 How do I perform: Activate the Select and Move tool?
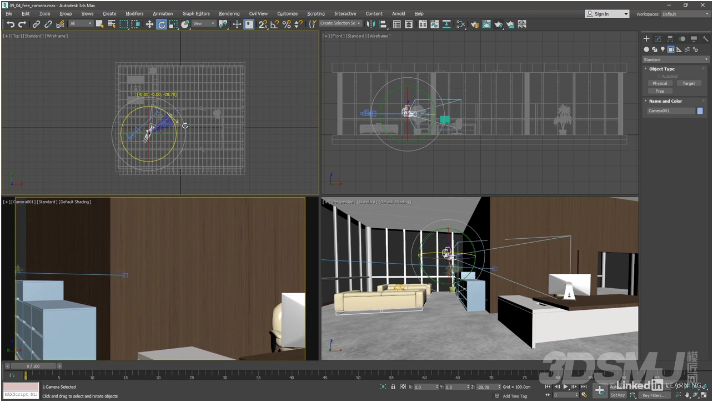click(149, 24)
